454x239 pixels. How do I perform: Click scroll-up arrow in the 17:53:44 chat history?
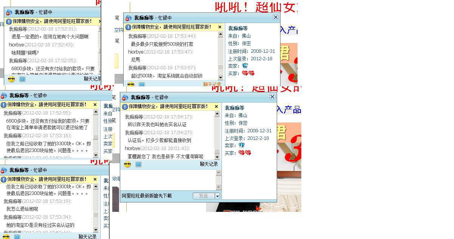220,34
